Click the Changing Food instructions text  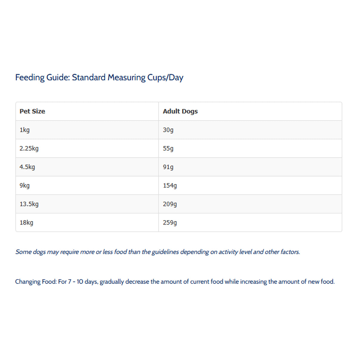[x=175, y=282]
